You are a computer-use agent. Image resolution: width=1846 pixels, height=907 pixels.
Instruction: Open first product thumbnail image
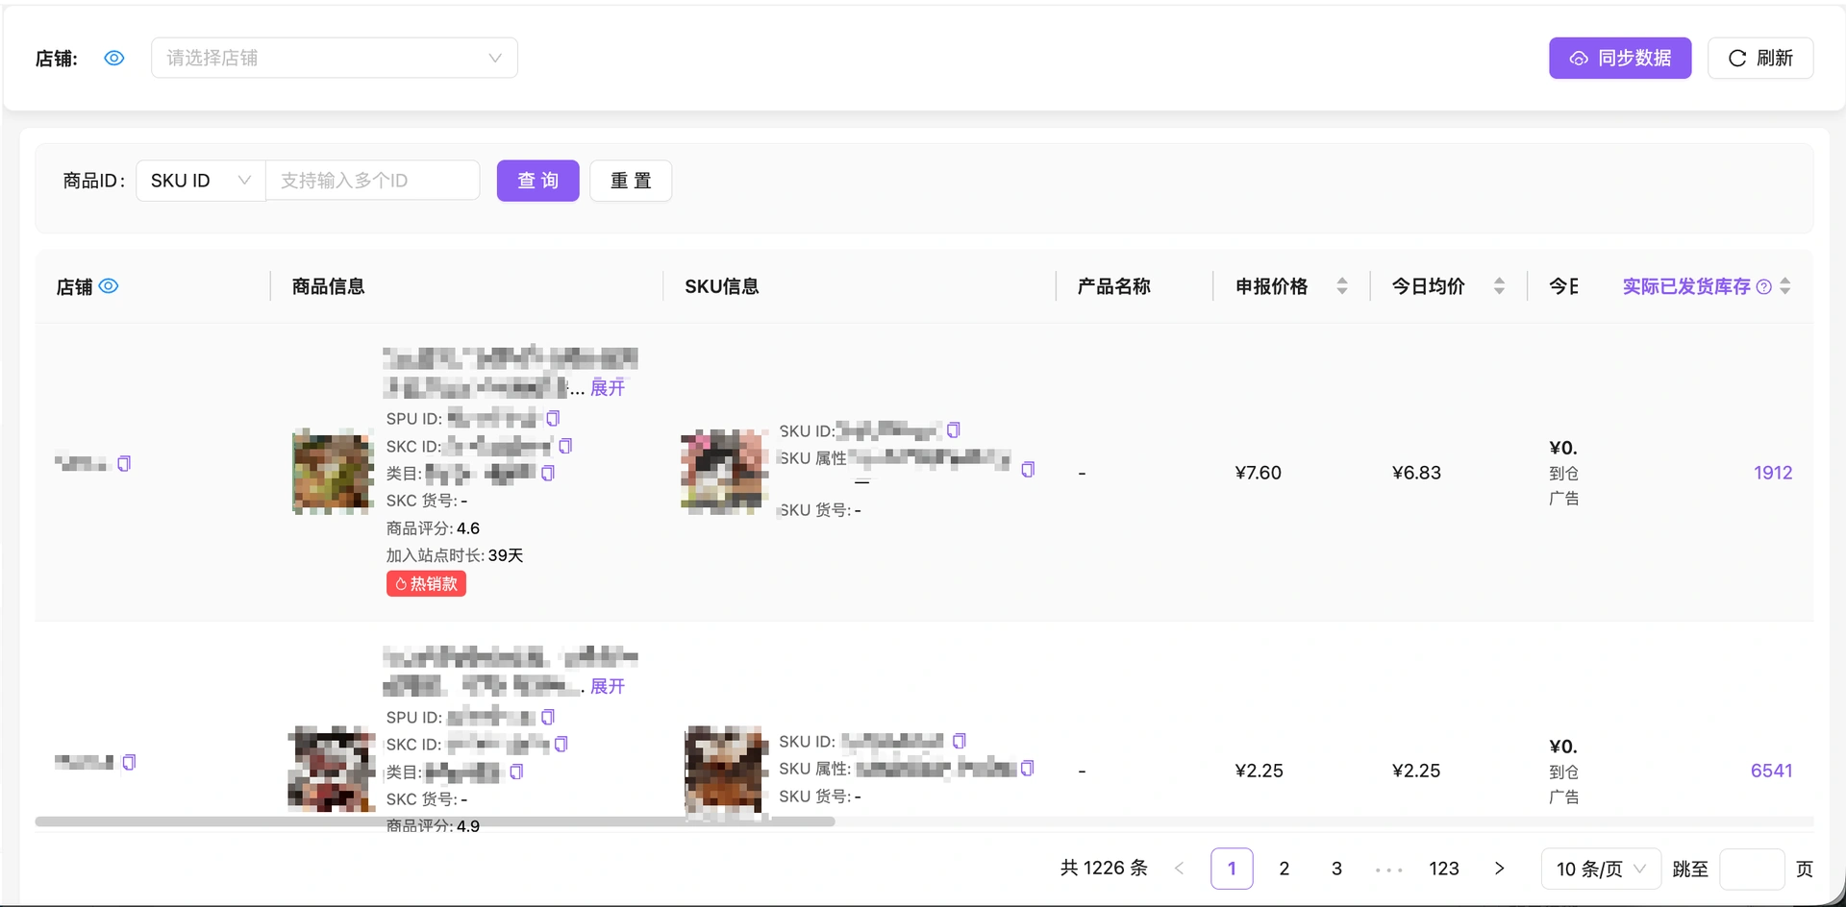coord(333,472)
